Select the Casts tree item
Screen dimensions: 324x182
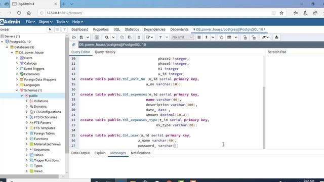pyautogui.click(x=28, y=58)
